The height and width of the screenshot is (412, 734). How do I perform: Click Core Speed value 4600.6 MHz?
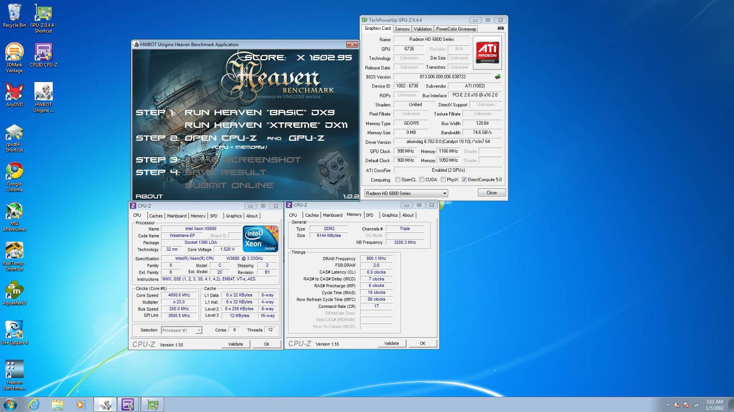click(x=179, y=295)
